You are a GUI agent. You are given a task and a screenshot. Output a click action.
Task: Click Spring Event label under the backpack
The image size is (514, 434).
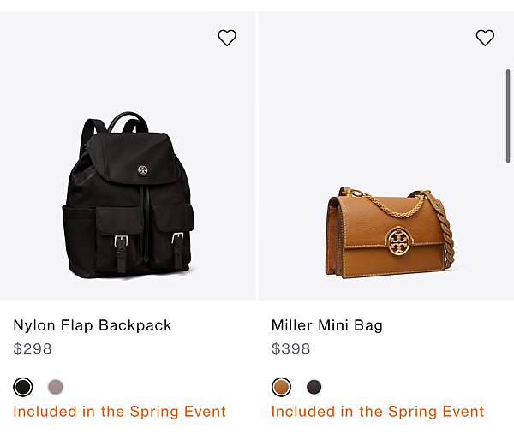tap(120, 412)
